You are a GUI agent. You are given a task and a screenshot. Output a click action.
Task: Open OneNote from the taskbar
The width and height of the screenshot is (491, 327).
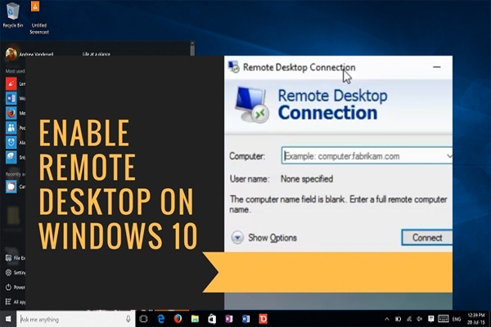[229, 319]
